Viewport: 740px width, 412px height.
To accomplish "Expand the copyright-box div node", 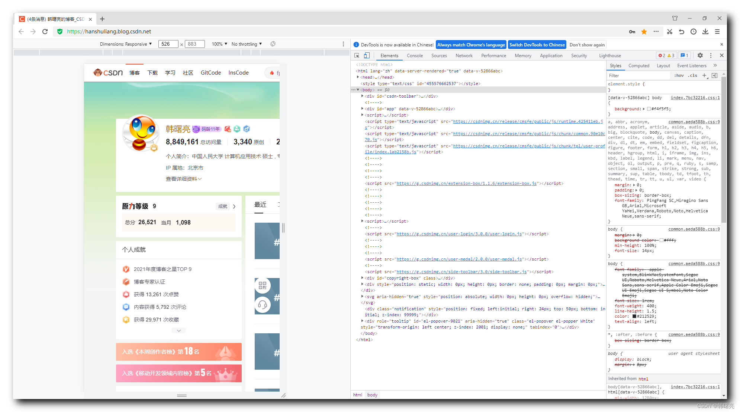I will (362, 278).
